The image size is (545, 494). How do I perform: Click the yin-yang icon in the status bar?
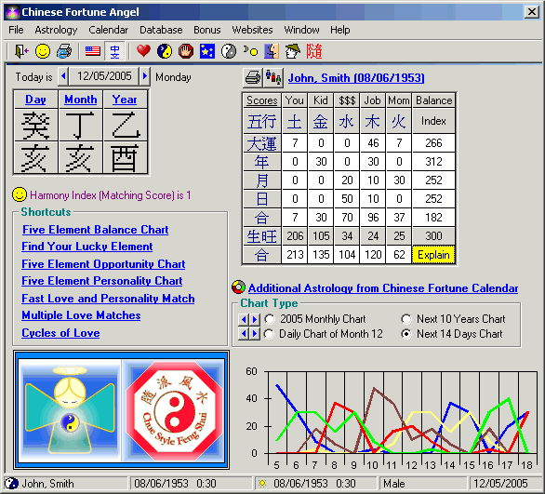(x=11, y=483)
